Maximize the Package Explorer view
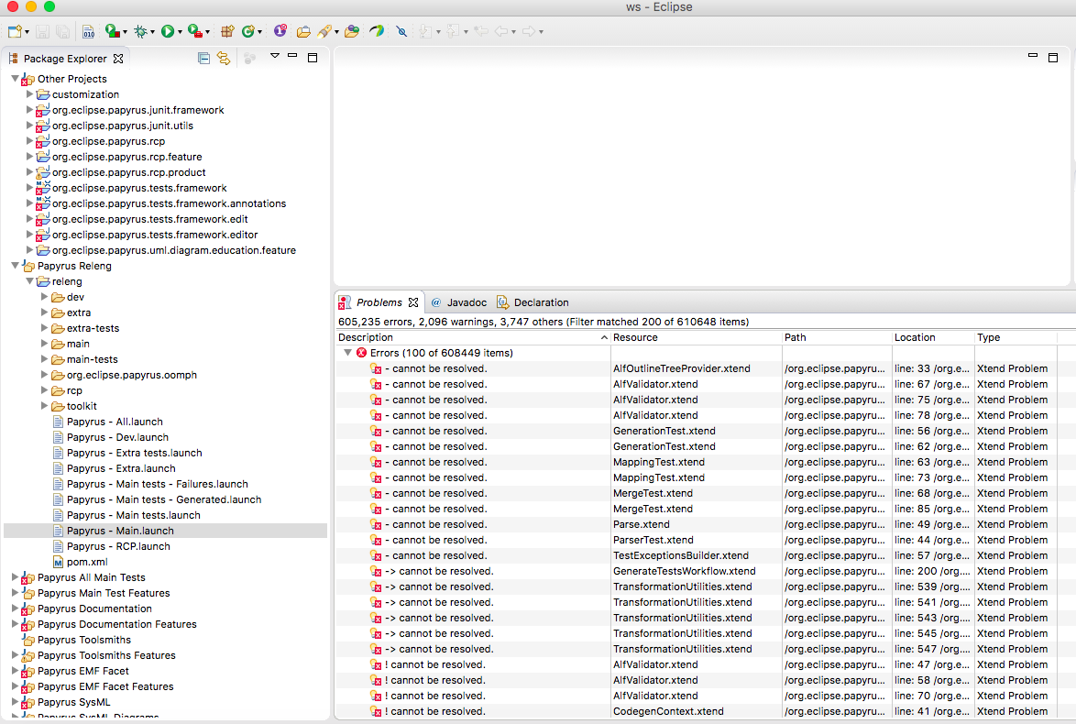 click(313, 58)
